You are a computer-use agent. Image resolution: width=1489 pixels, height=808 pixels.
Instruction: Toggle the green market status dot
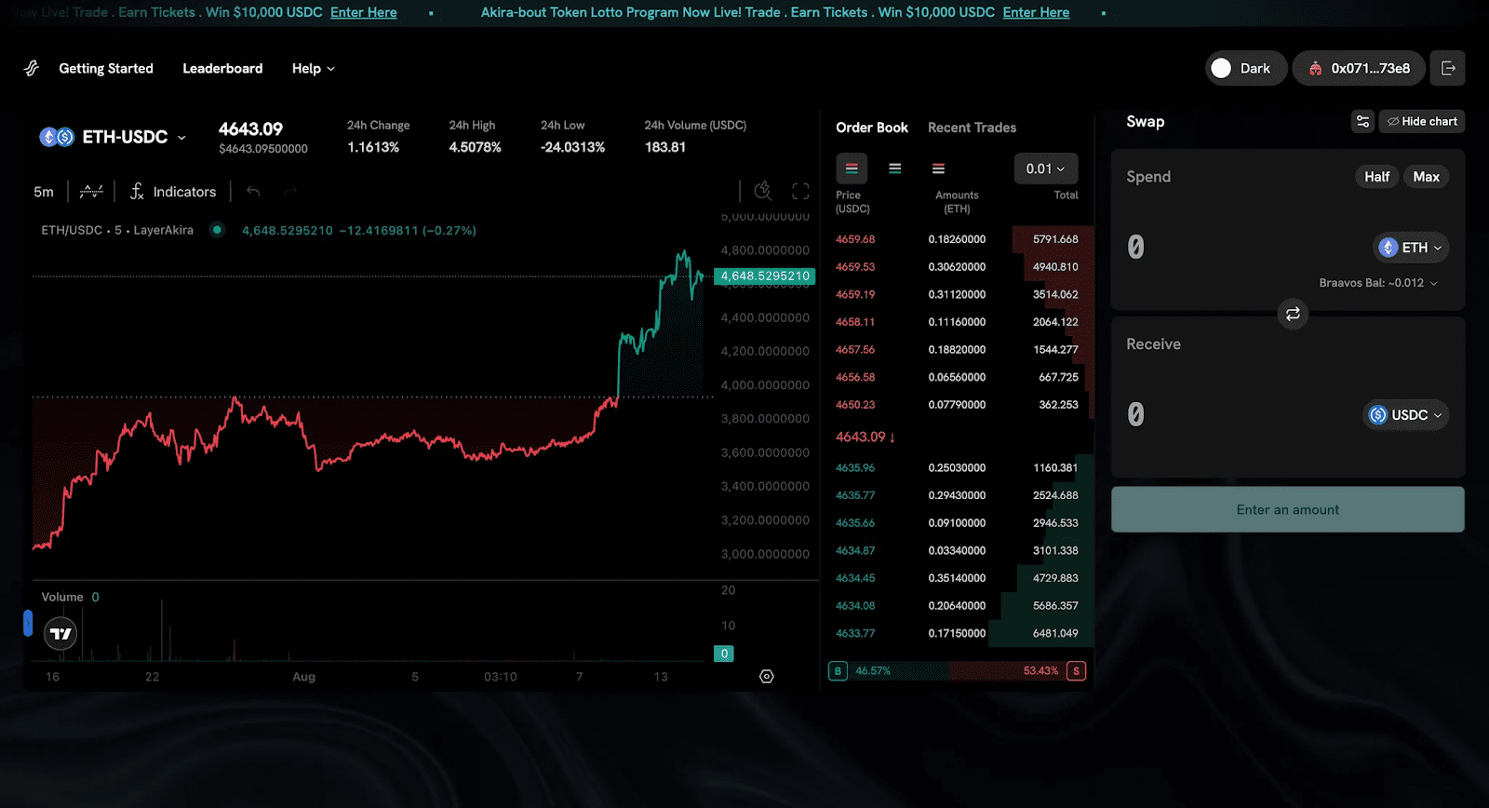[x=217, y=230]
